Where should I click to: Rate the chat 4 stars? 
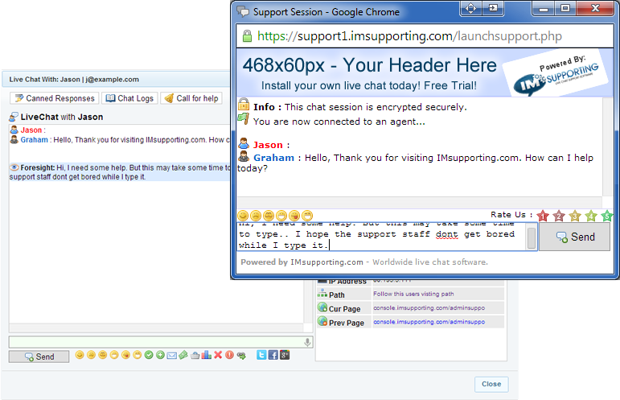click(591, 216)
